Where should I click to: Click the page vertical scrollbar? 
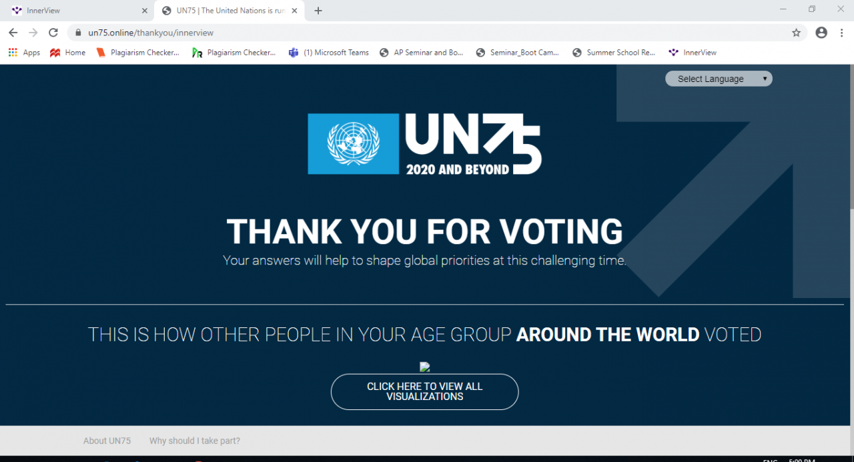851,260
